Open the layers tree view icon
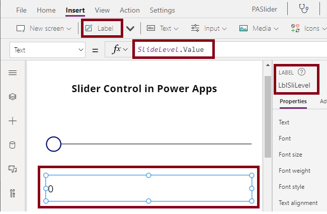Screen dimensions: 327x214 13,97
